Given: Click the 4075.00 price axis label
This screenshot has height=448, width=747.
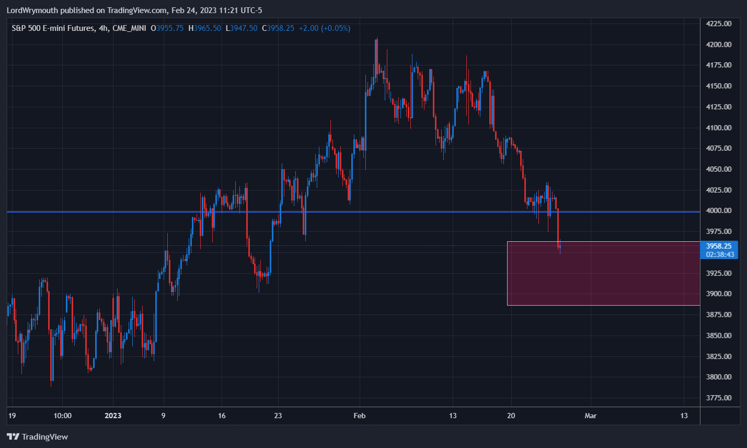Looking at the screenshot, I should (719, 148).
